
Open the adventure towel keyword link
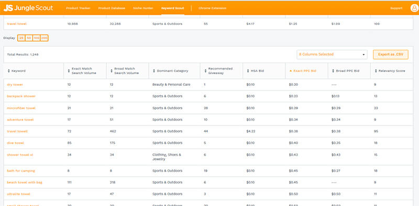click(20, 120)
